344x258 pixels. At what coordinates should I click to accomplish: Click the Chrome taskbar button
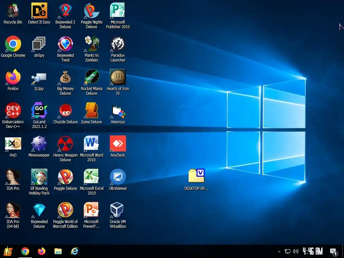[x=25, y=251]
